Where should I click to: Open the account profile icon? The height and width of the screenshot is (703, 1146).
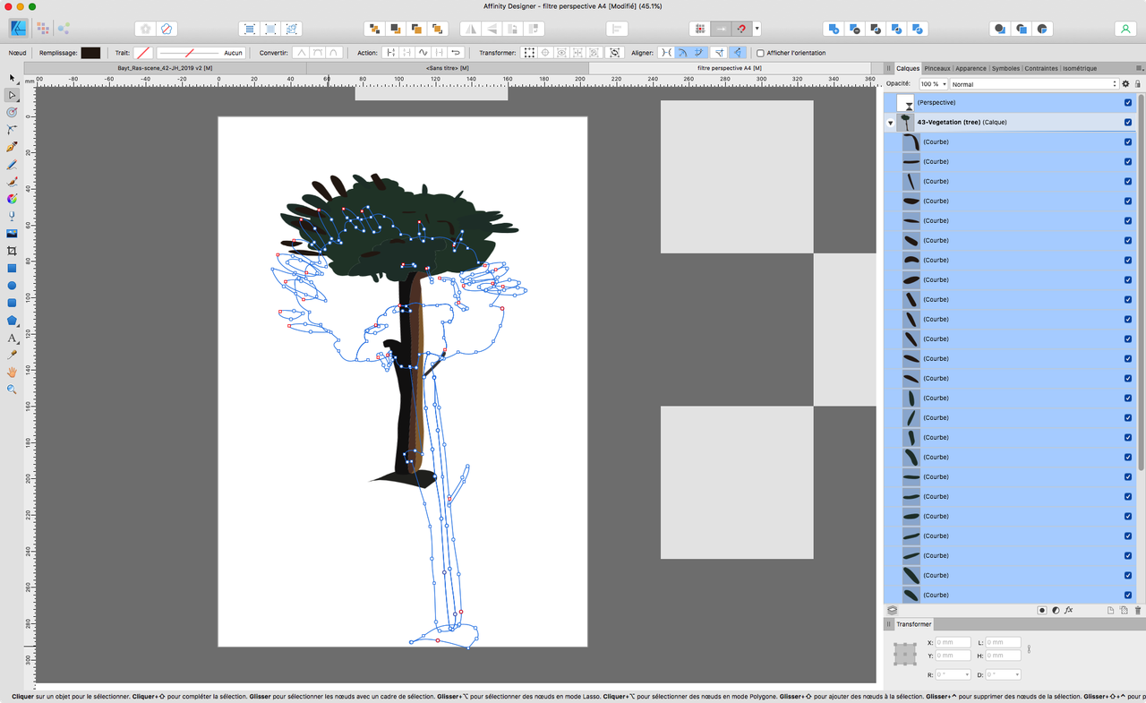1125,29
